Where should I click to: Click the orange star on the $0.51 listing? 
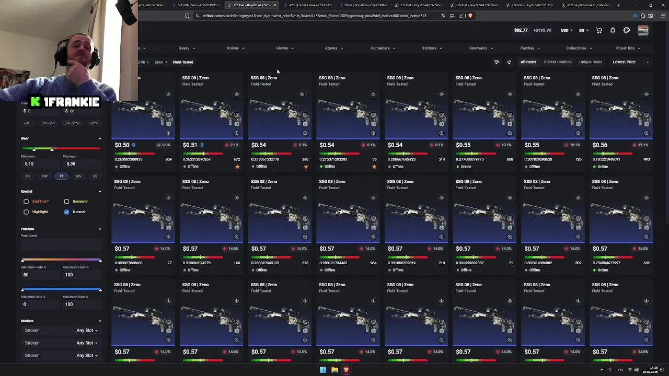click(x=237, y=167)
